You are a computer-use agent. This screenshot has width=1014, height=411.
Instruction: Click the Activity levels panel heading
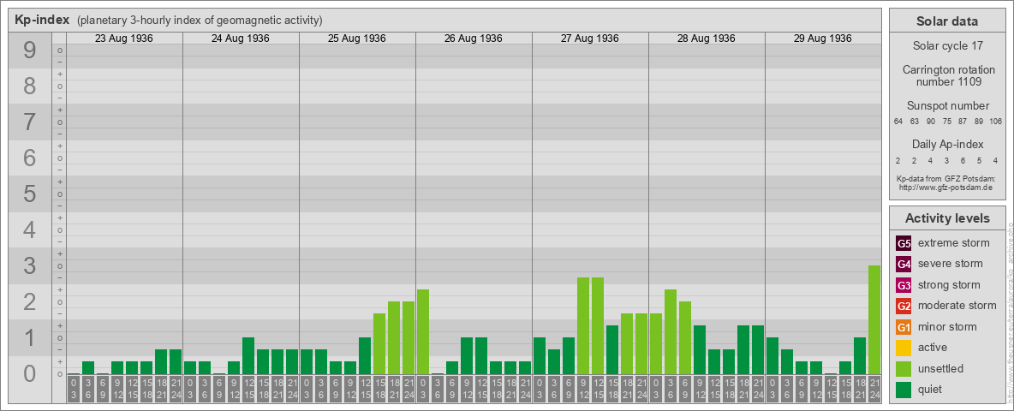tap(946, 218)
